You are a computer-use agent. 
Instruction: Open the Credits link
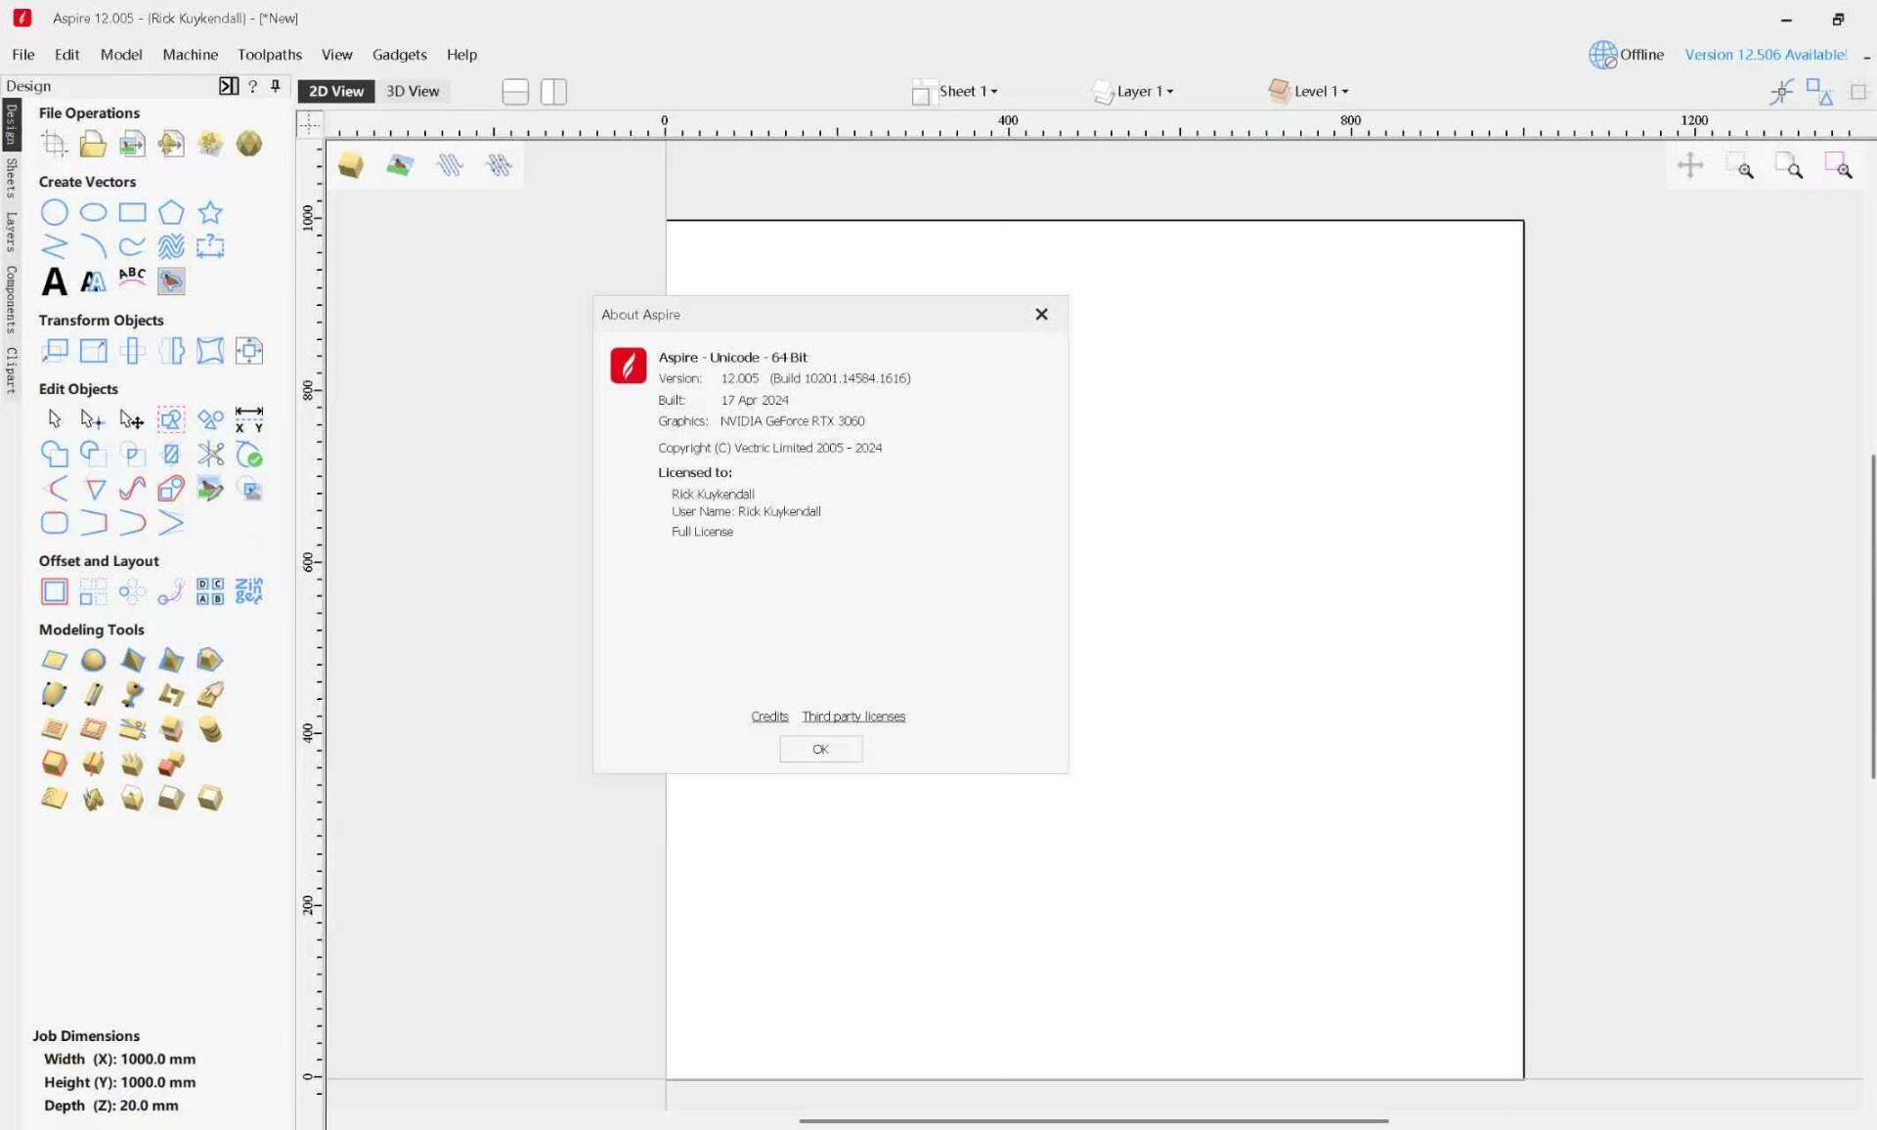[x=769, y=717]
